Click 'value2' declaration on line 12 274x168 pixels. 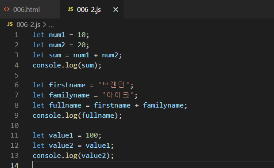pyautogui.click(x=61, y=146)
